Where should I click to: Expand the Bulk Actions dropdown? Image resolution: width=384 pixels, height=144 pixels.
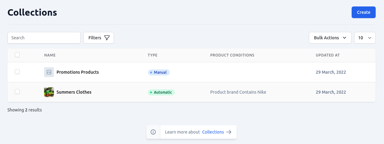pos(330,38)
